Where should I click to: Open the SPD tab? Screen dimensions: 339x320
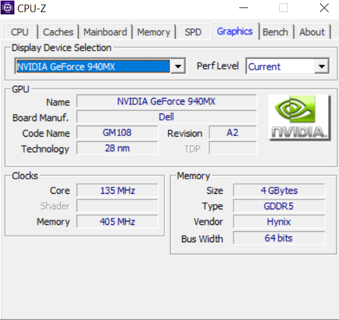tap(193, 32)
